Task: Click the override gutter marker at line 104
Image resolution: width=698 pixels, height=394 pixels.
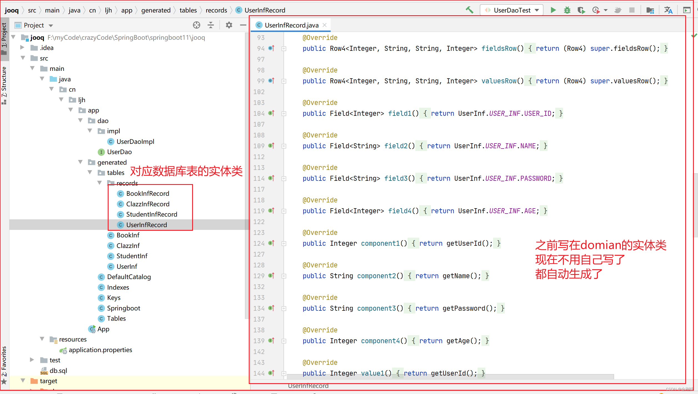Action: [x=271, y=113]
